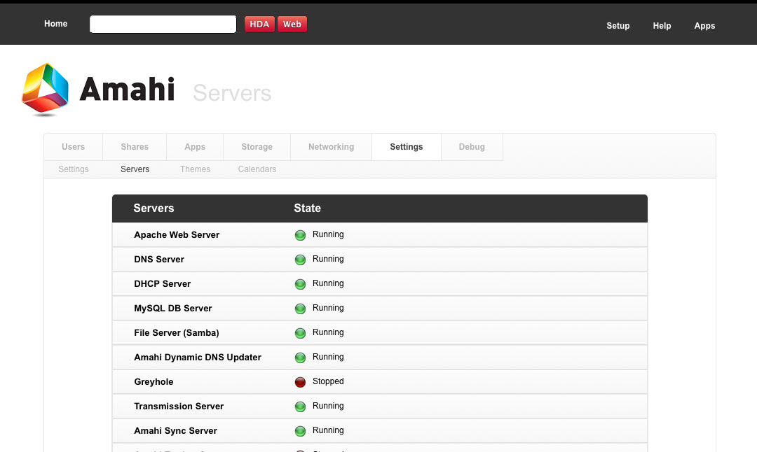Select the Settings main tab
This screenshot has height=452, width=757.
coord(407,147)
